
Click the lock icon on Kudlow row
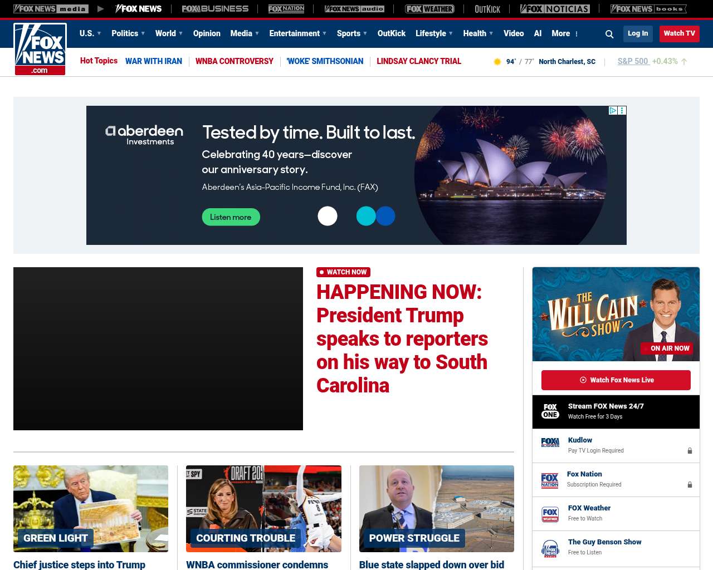(x=690, y=451)
